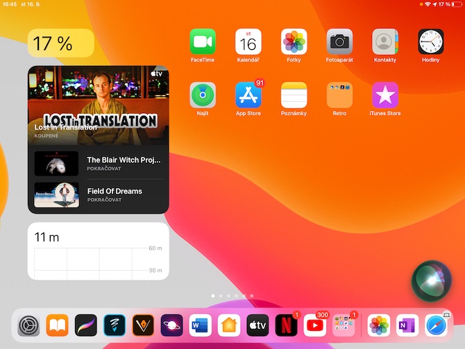Tap Blair Witch Project thumbnail
Image resolution: width=465 pixels, height=349 pixels.
click(x=56, y=163)
